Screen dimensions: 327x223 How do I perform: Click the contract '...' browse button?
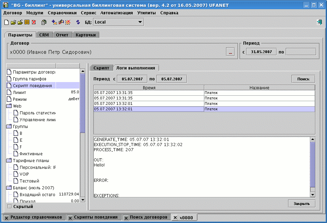point(231,52)
